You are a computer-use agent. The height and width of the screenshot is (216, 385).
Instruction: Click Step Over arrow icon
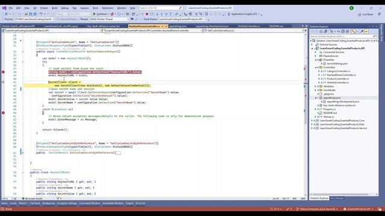tap(166, 14)
